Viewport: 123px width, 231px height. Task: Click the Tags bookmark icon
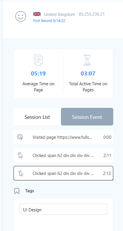pyautogui.click(x=17, y=191)
